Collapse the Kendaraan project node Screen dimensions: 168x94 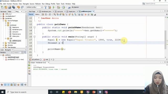coord(1,19)
